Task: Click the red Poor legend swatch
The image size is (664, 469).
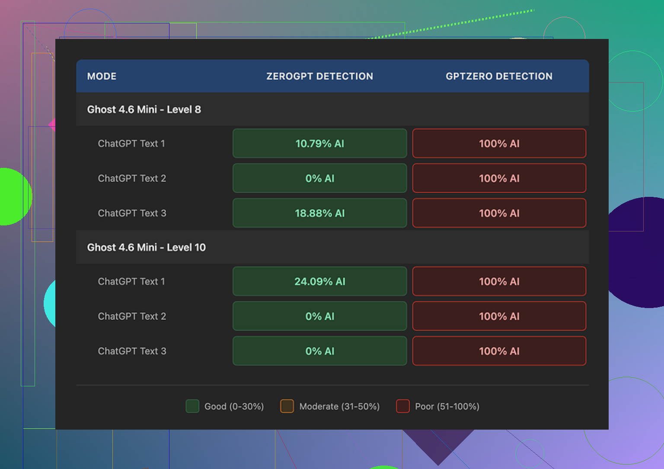Action: [x=403, y=406]
